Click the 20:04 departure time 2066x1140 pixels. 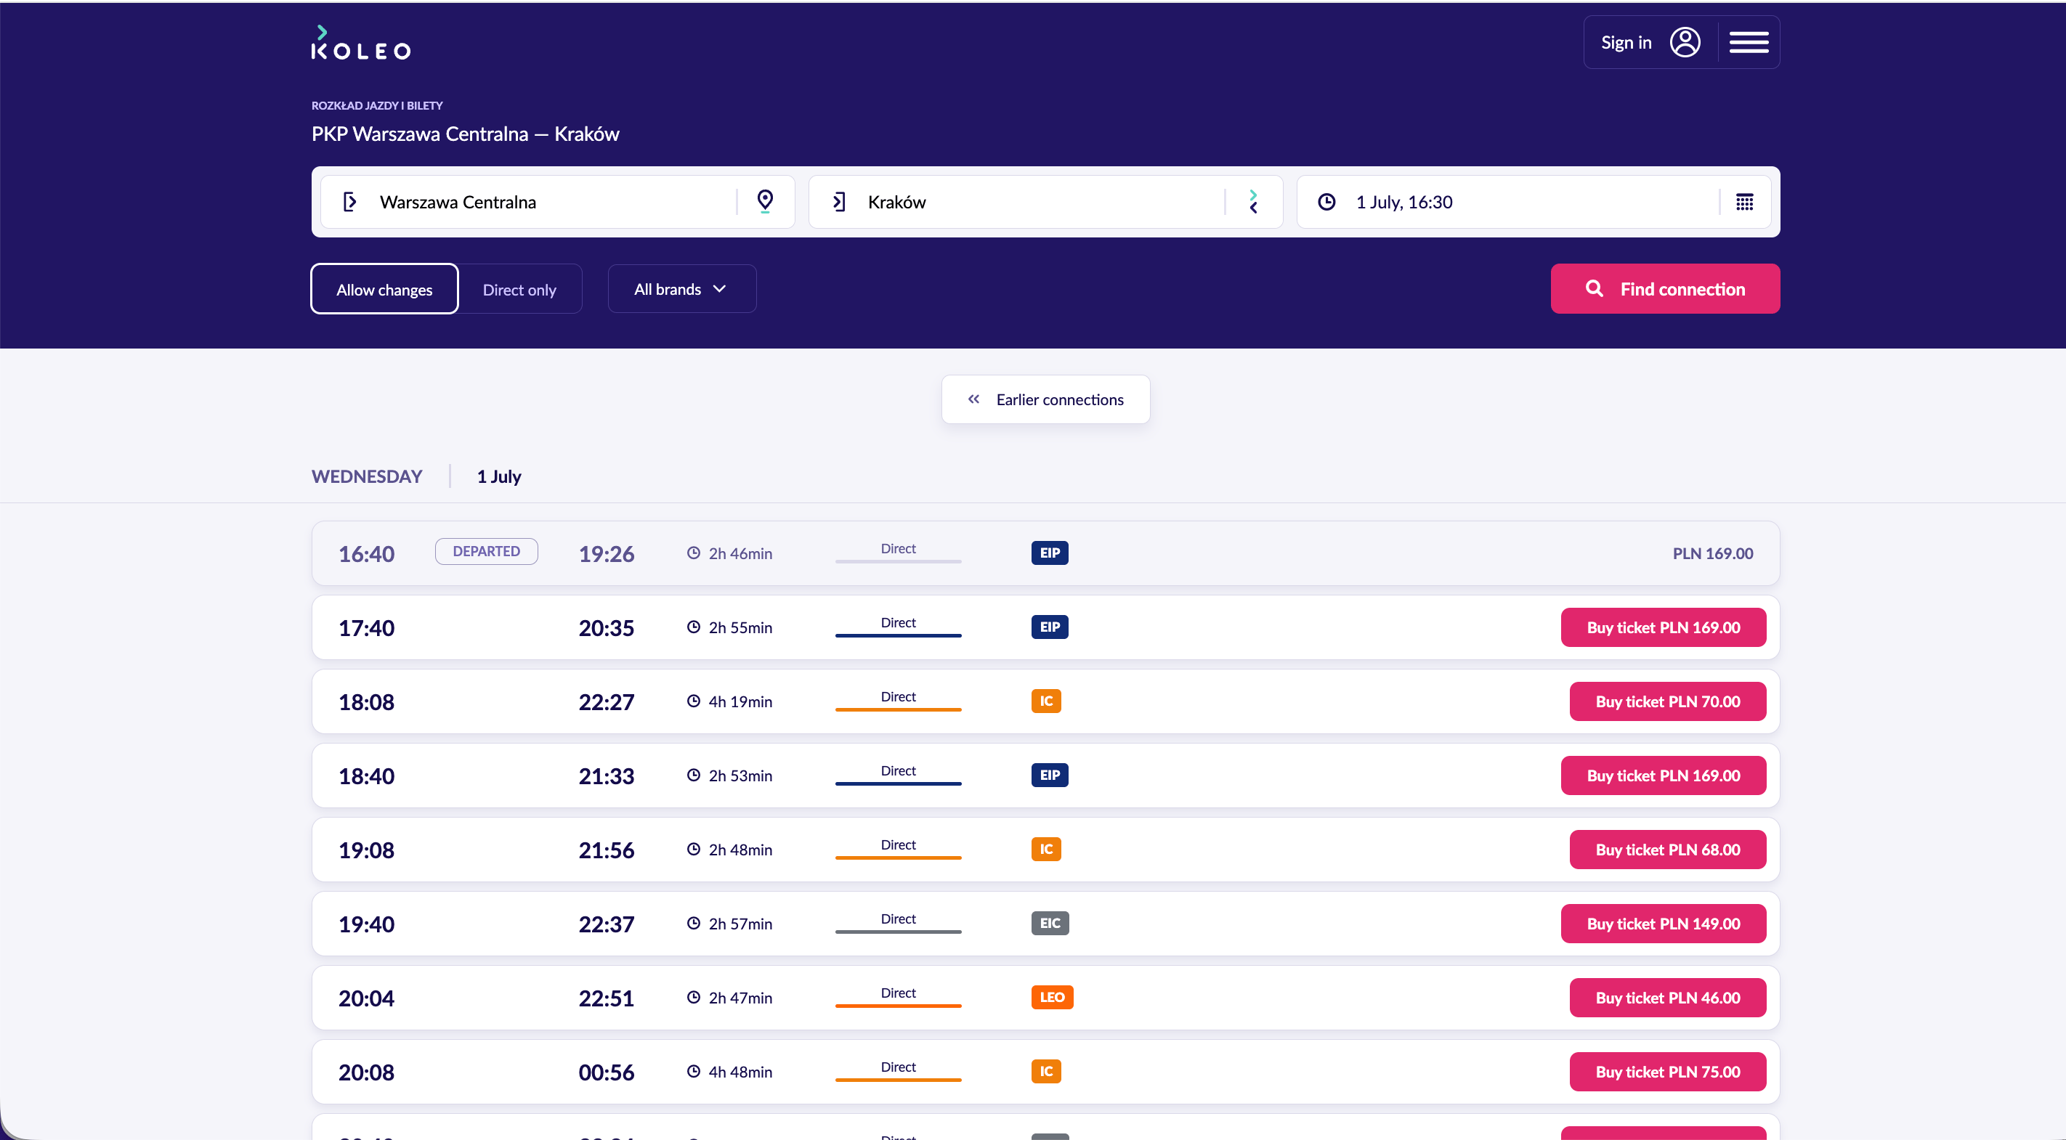point(367,998)
